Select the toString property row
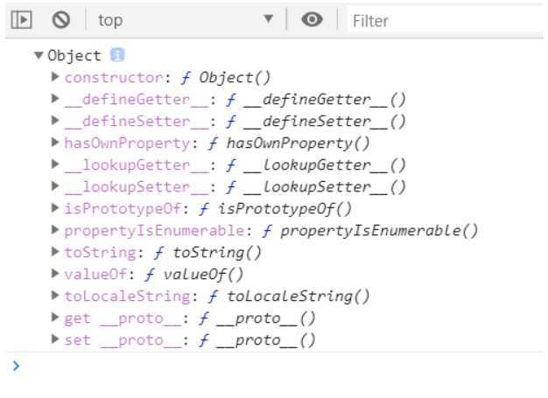 (x=163, y=253)
